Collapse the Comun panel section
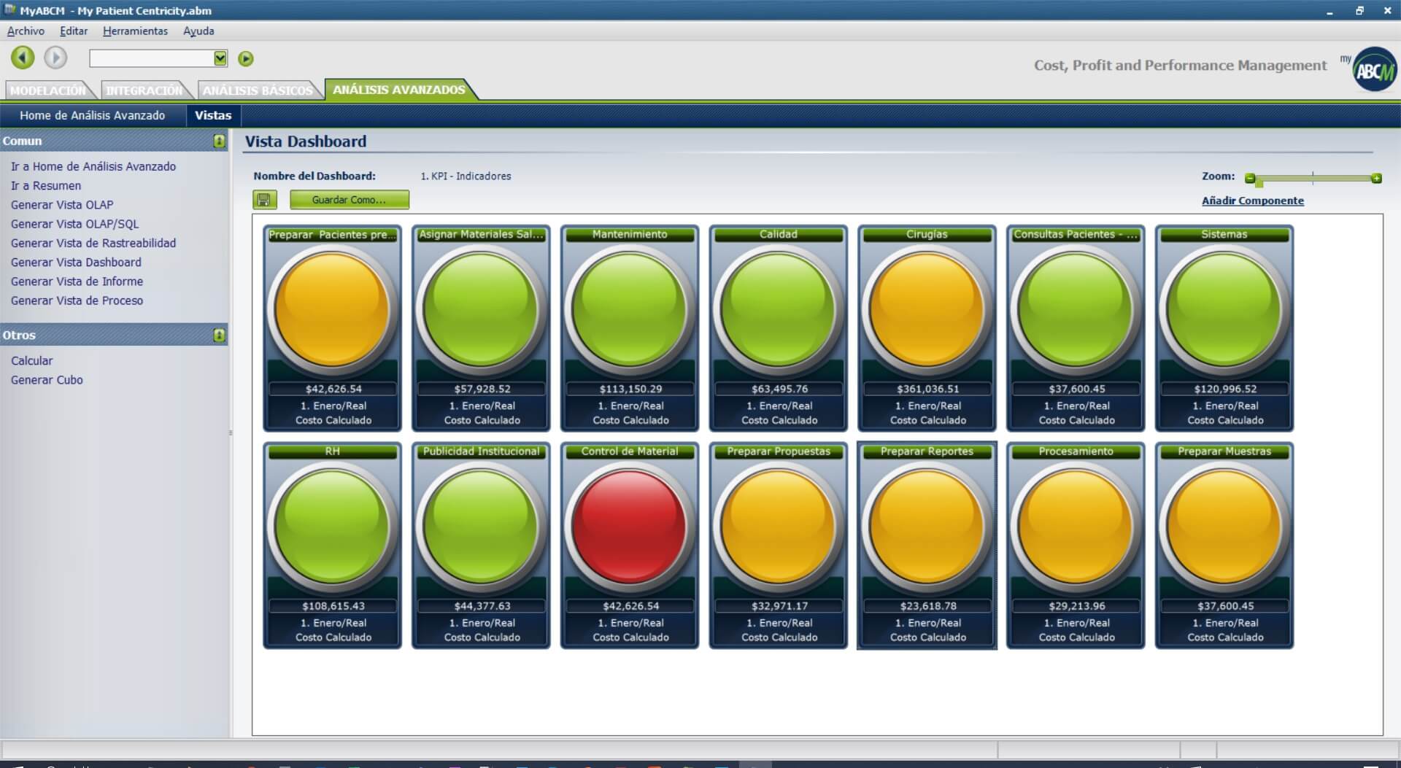The image size is (1401, 768). point(219,141)
